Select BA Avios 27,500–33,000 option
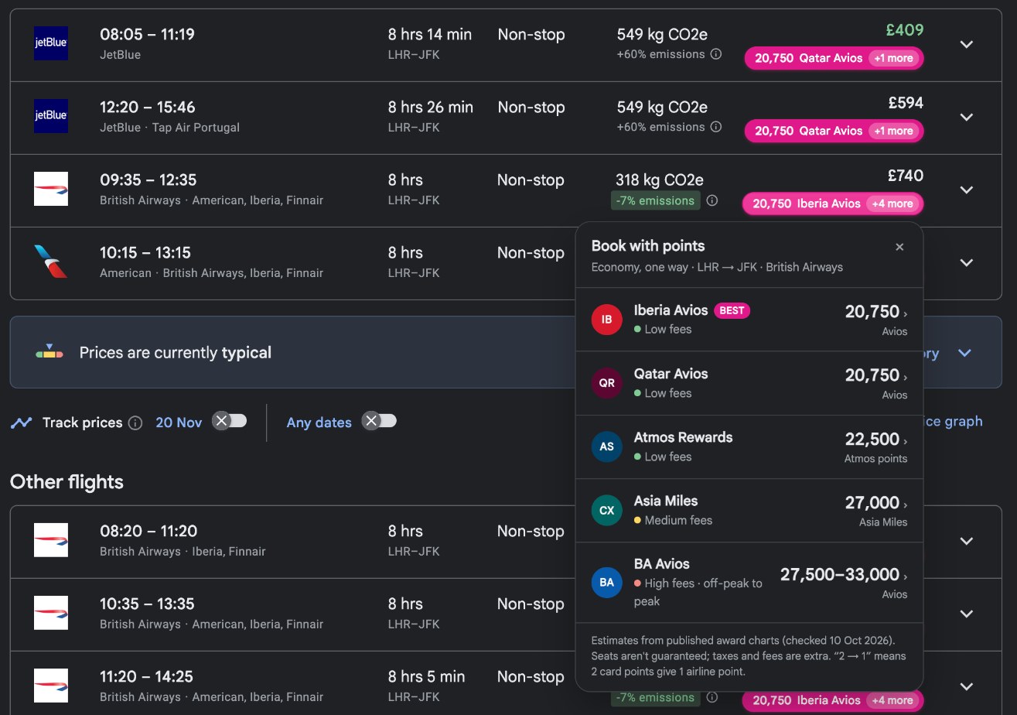Viewport: 1017px width, 715px height. tap(749, 583)
